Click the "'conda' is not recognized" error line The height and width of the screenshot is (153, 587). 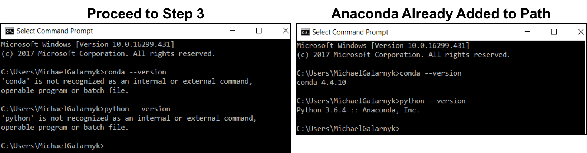(126, 81)
